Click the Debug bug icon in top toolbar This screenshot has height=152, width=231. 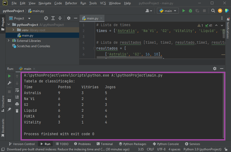[x=191, y=11]
